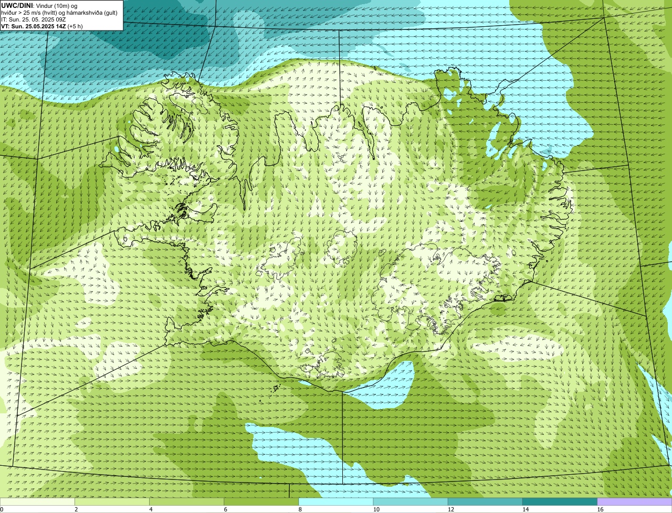Click the "VT: Sun. 25.05.2025 14Z (+5 h)" line
Screen dimensions: 672x513
coord(41,26)
